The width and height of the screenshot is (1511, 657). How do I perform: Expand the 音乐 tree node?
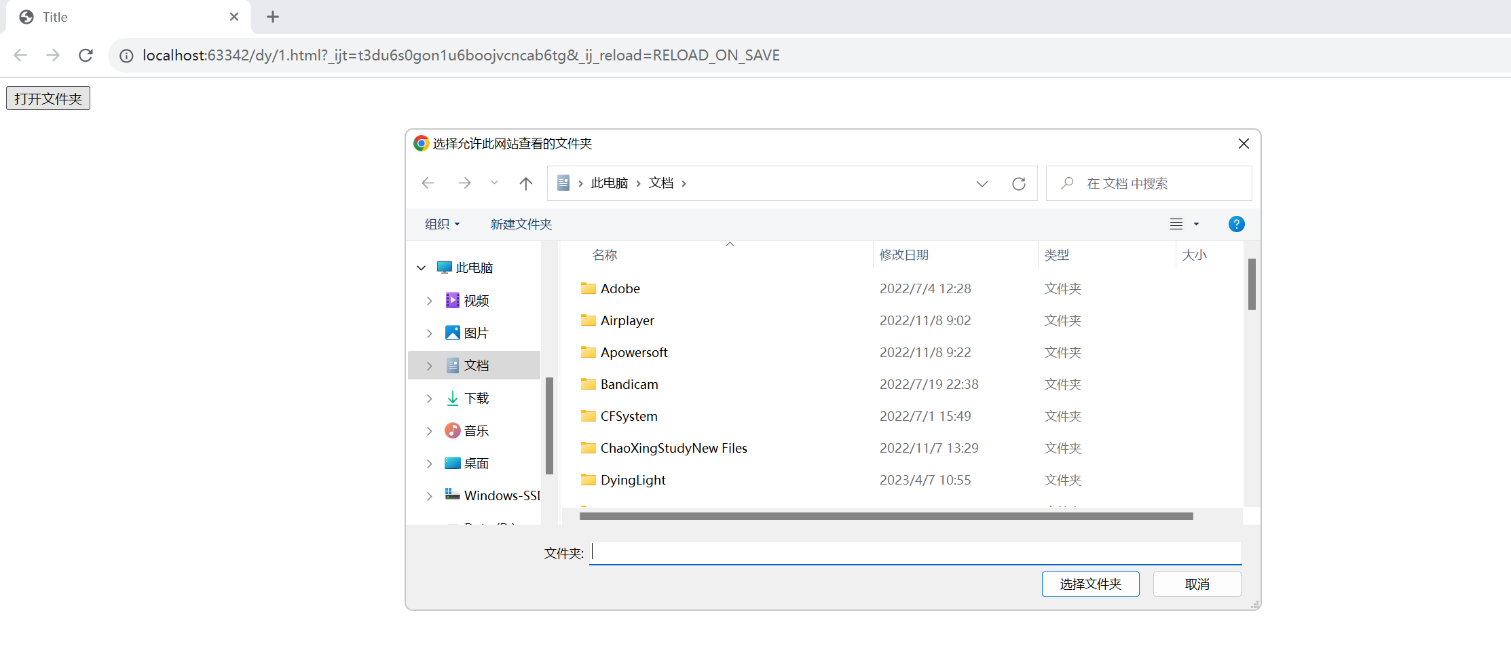pos(429,431)
